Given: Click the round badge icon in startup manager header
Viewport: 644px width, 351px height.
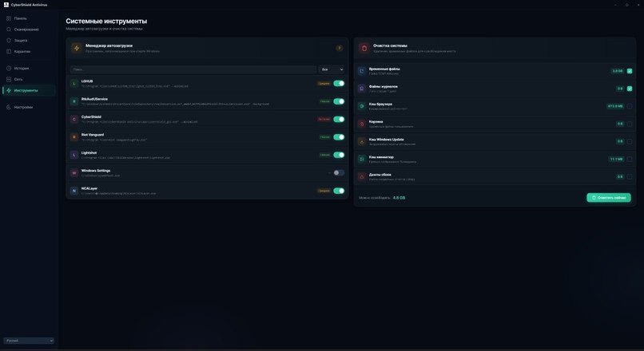Looking at the screenshot, I should pyautogui.click(x=340, y=48).
